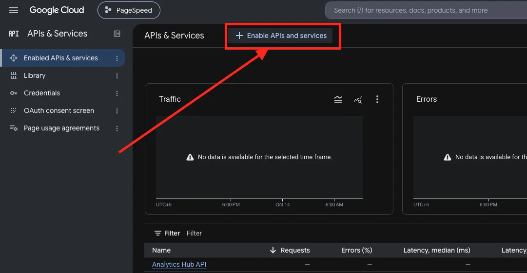Click the Enabled APIs diamond icon
This screenshot has height=273, width=527.
click(x=14, y=58)
